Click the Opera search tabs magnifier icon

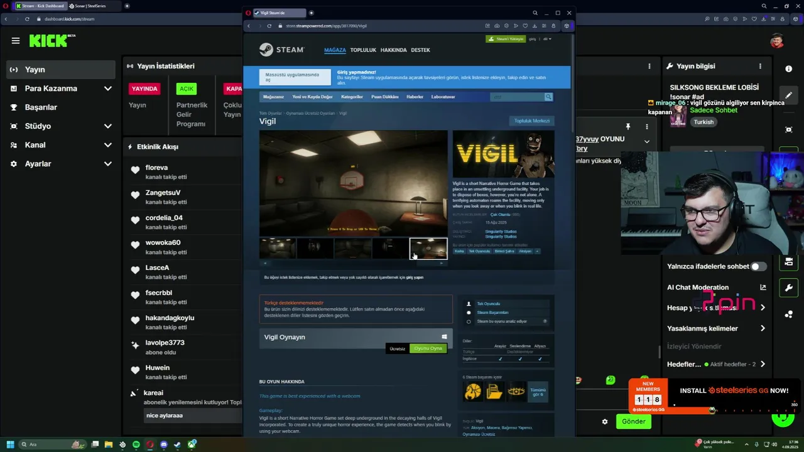tap(535, 13)
